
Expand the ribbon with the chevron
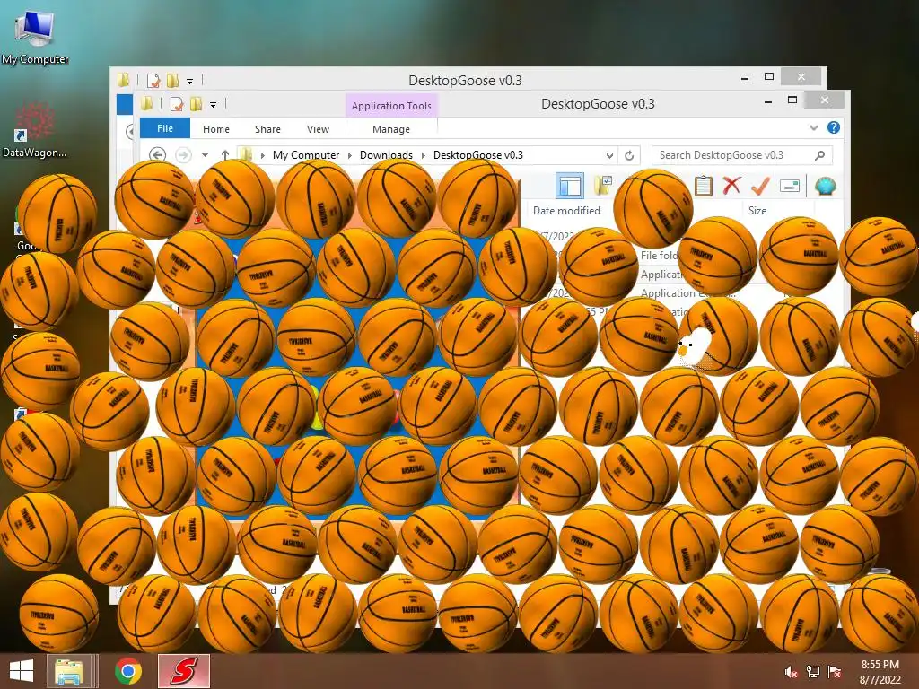[x=813, y=127]
